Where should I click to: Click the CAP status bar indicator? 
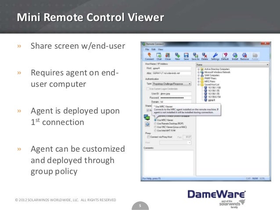click(248, 178)
